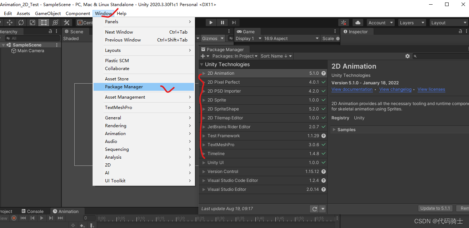The width and height of the screenshot is (469, 228).
Task: Click the Play button
Action: (211, 23)
